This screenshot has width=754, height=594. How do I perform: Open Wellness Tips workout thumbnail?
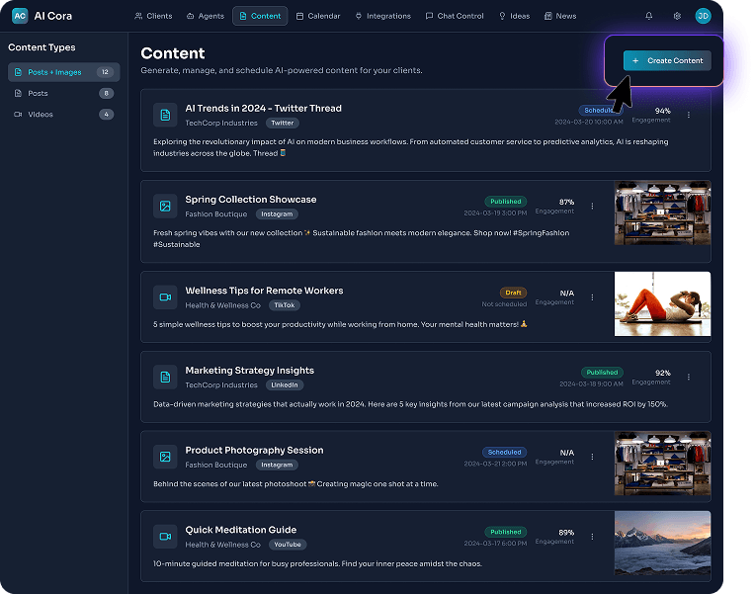662,304
